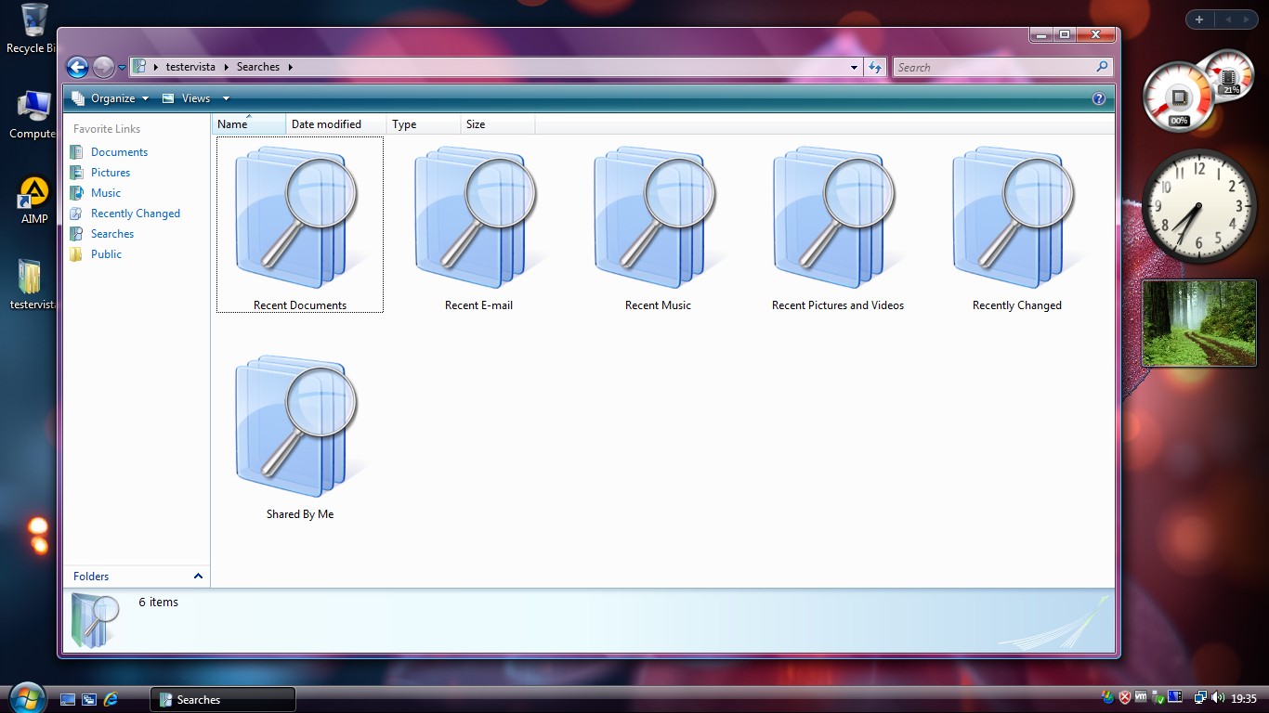Click the blue Back arrow button

point(78,67)
